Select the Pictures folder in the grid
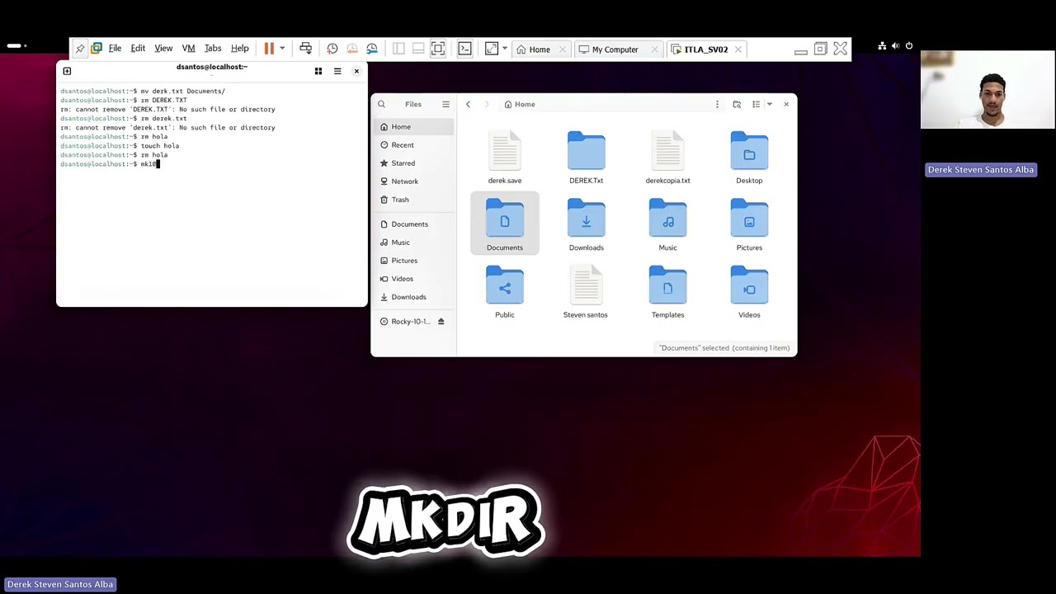The image size is (1056, 594). pos(749,224)
